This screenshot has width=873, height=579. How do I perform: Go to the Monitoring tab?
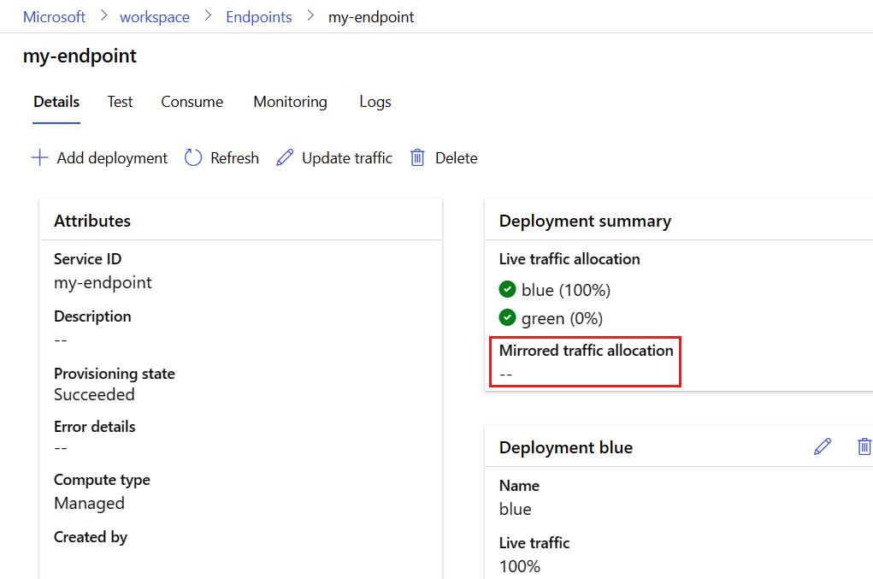[x=290, y=102]
